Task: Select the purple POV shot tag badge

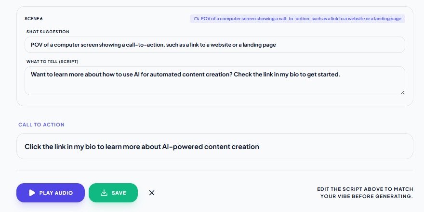Action: (x=298, y=19)
